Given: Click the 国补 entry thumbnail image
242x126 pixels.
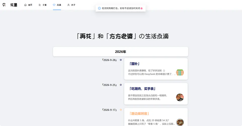Looking at the screenshot, I should pyautogui.click(x=180, y=73).
